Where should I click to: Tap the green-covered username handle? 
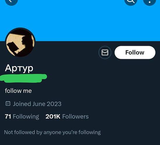[x=23, y=78]
